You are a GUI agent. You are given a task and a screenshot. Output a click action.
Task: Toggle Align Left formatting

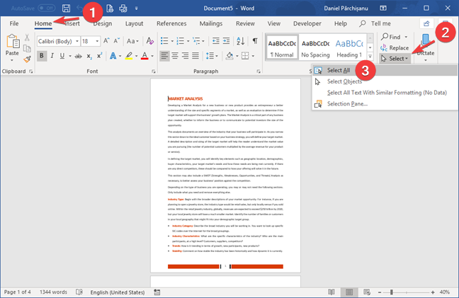click(164, 55)
